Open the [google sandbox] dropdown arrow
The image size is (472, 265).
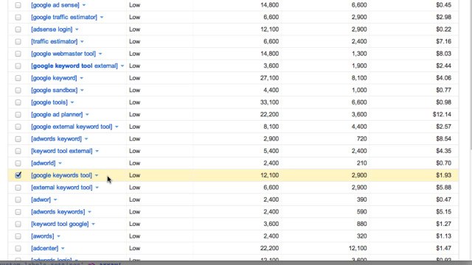(82, 91)
